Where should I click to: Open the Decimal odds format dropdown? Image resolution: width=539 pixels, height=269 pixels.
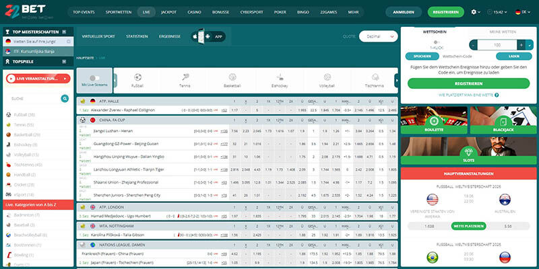pos(378,36)
